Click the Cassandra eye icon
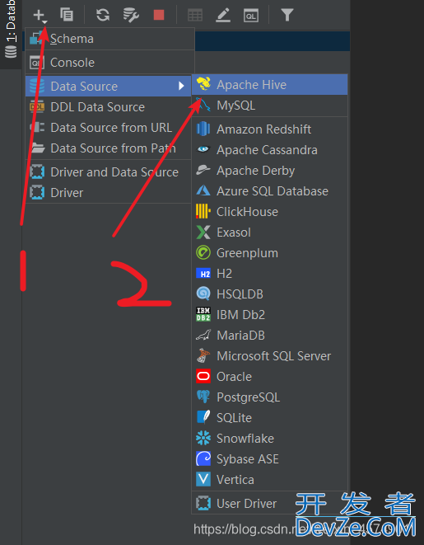 click(203, 149)
